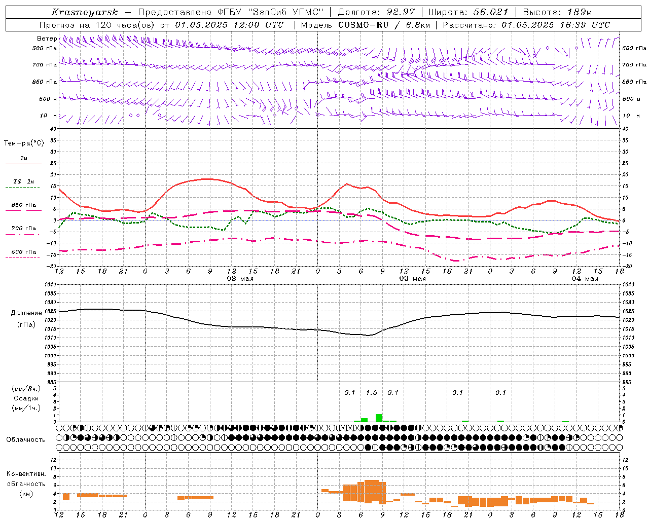Click the "Модель COSMO-RU / 6.6км" model label

(x=366, y=25)
